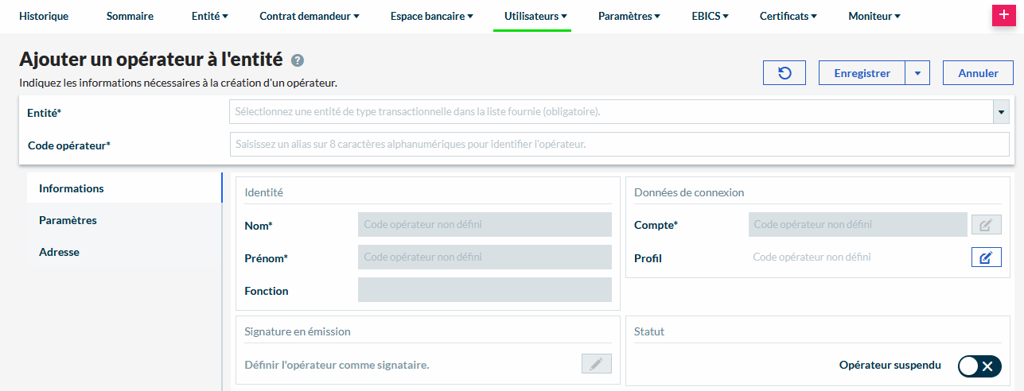Click the Annuler button
Image resolution: width=1024 pixels, height=391 pixels.
point(978,73)
